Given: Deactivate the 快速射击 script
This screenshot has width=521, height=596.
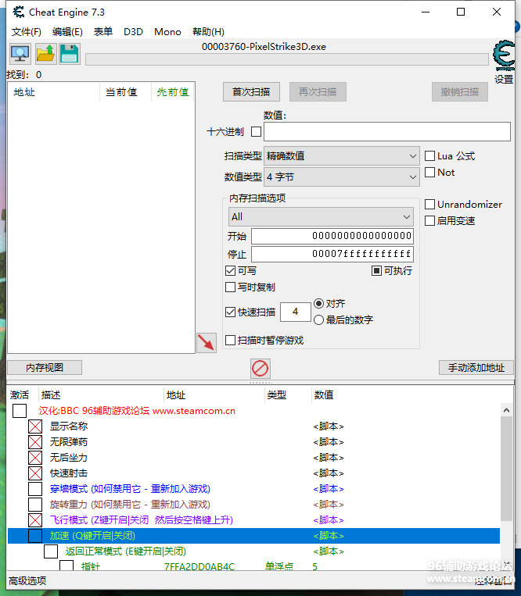Looking at the screenshot, I should (35, 473).
